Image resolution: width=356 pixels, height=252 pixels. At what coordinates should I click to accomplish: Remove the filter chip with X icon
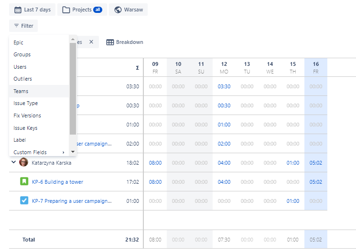tap(91, 42)
